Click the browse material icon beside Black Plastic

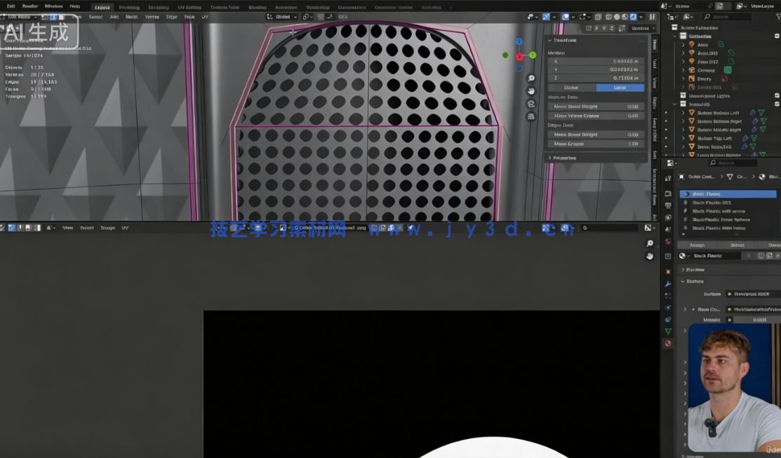682,256
